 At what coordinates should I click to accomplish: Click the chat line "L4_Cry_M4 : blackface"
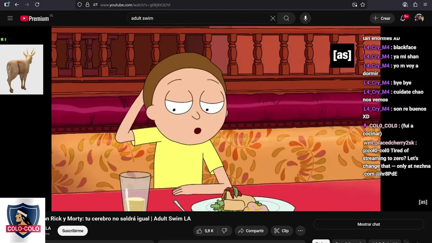coord(390,47)
